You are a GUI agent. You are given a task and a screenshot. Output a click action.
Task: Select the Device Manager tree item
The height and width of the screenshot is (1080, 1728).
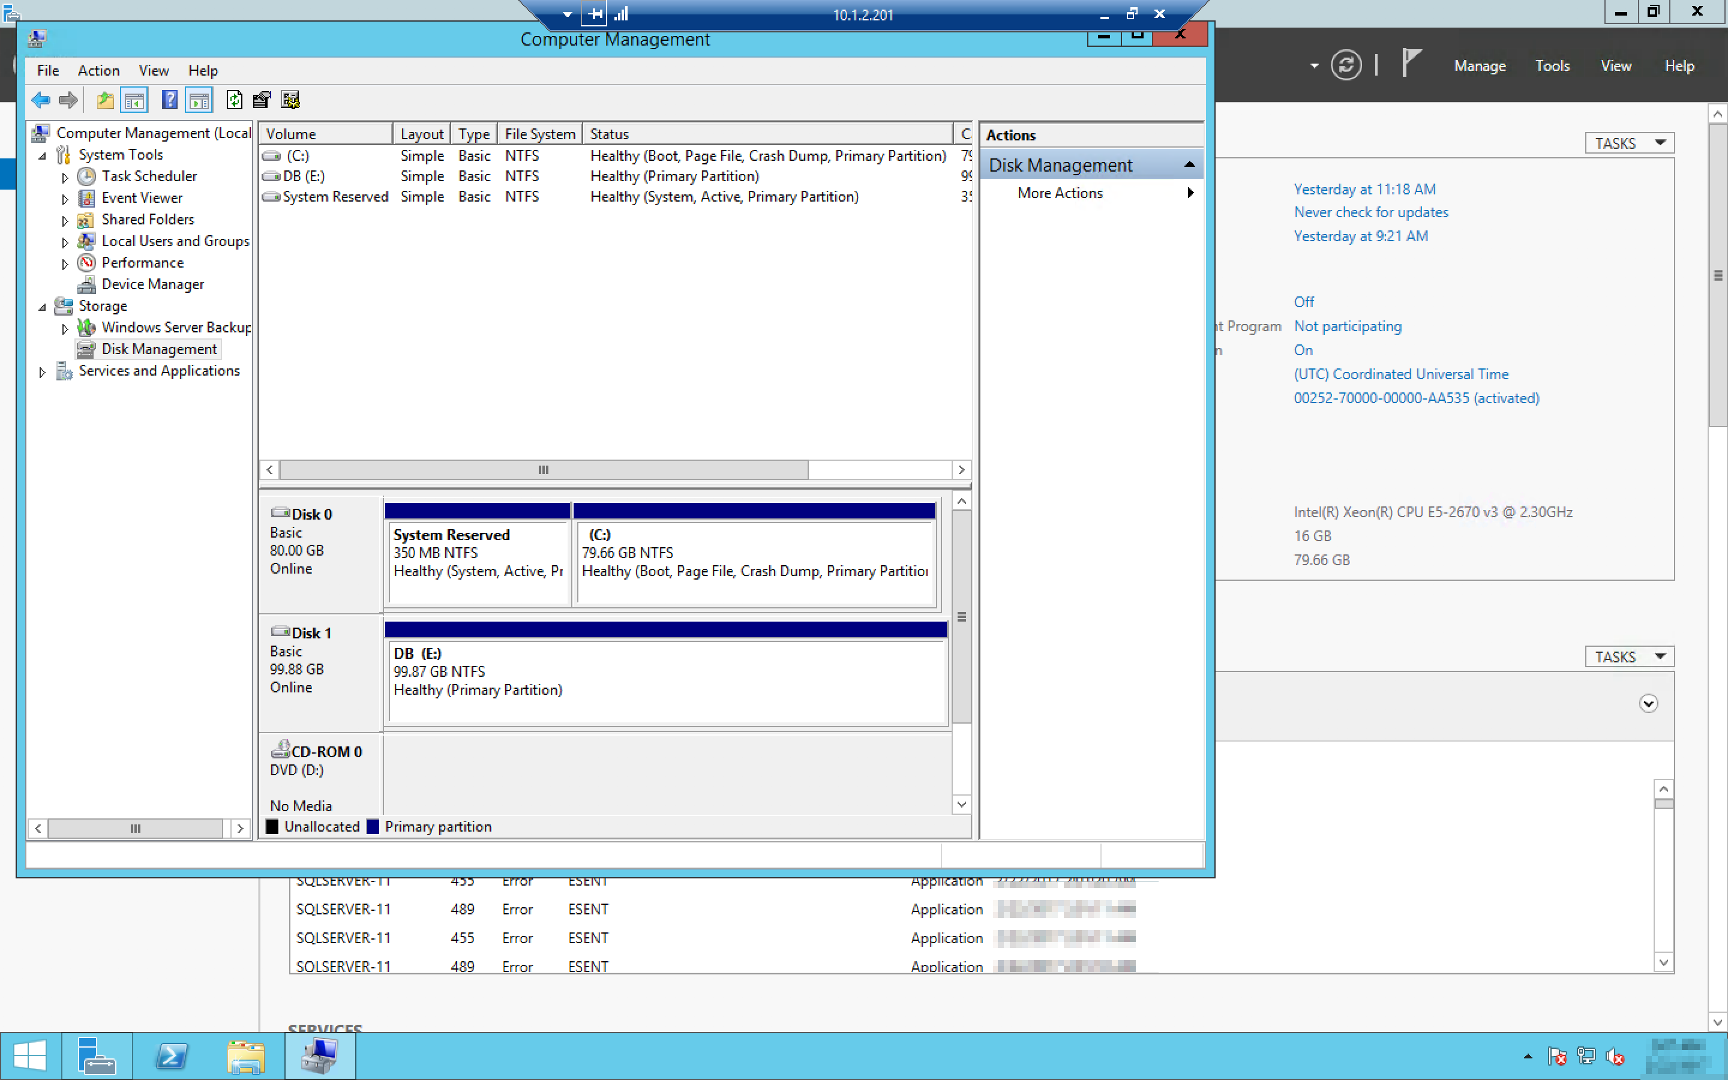(x=153, y=284)
